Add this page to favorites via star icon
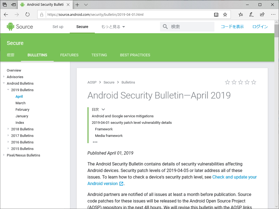Image resolution: width=279 pixels, height=209 pixels. click(x=225, y=14)
